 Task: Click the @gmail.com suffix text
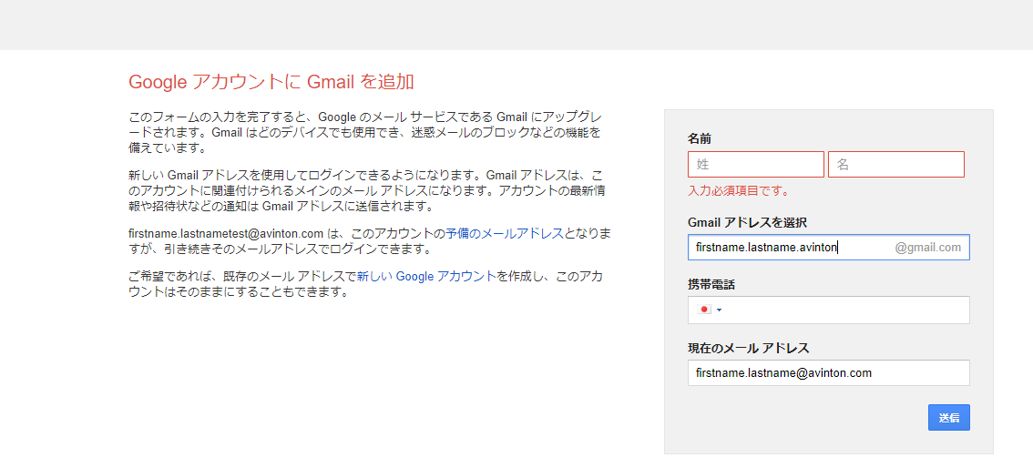927,249
